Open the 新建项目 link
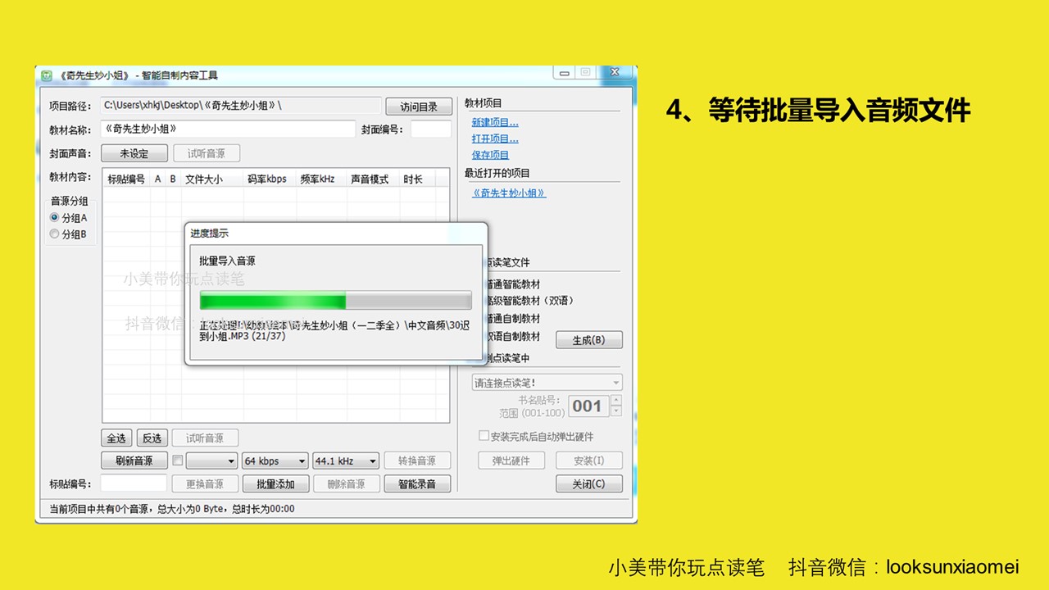 click(x=494, y=122)
